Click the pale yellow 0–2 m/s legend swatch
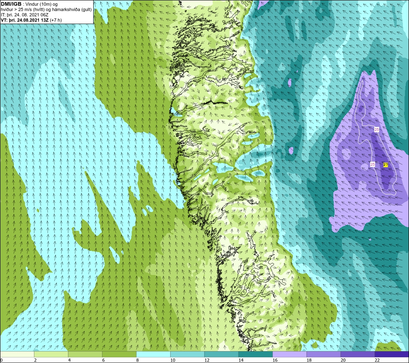The width and height of the screenshot is (409, 363). click(17, 354)
